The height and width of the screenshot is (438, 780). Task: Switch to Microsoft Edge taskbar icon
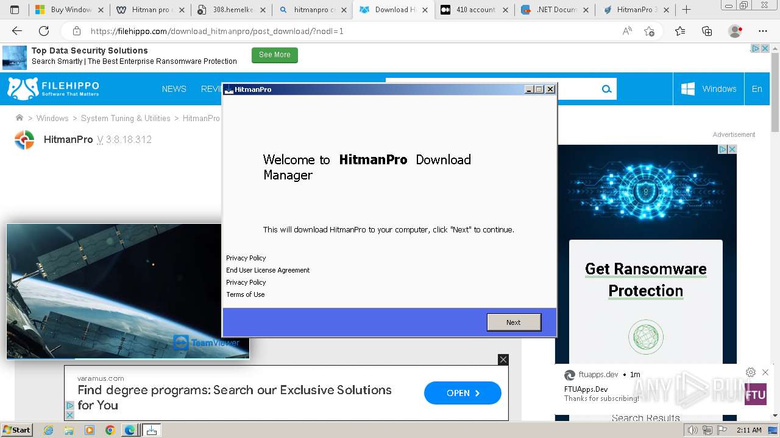pos(130,430)
